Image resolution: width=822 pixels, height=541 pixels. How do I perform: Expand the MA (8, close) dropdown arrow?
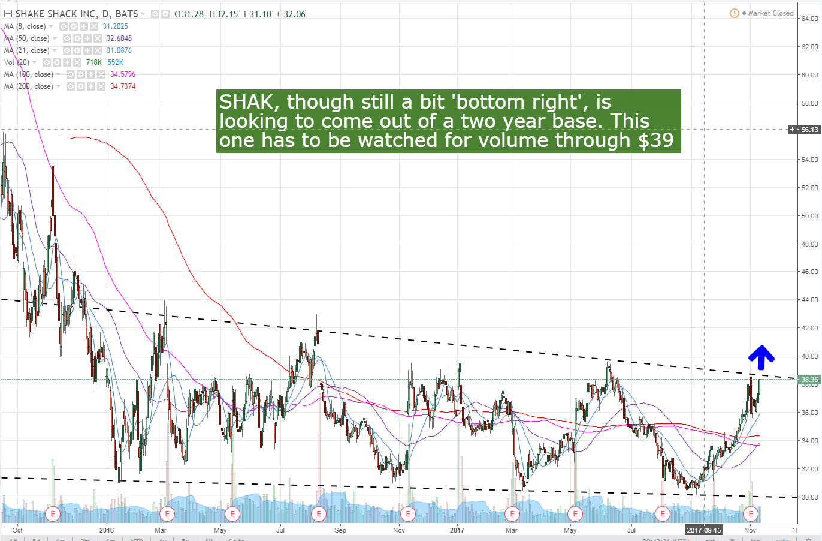[51, 26]
